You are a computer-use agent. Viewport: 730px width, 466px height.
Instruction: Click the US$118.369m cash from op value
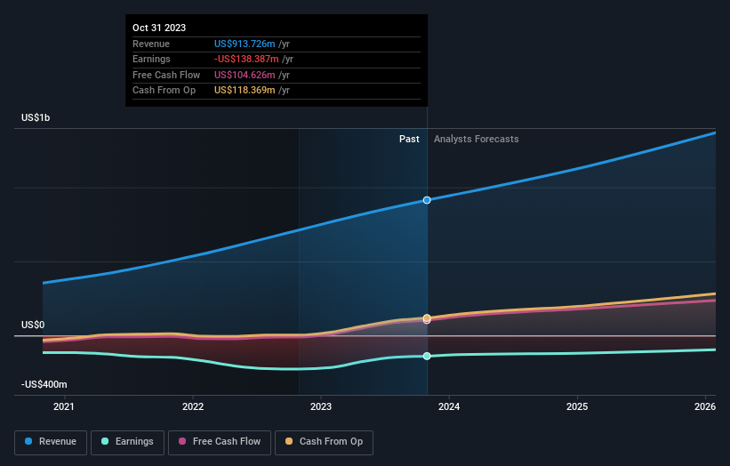245,91
